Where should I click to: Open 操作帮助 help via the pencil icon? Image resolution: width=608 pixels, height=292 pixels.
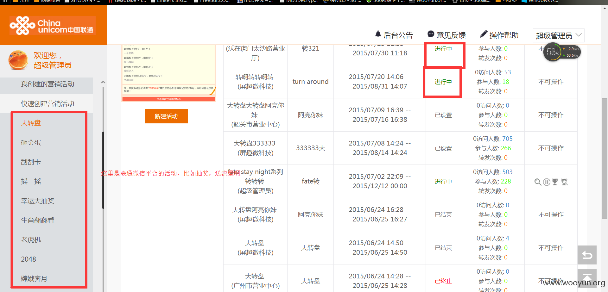pyautogui.click(x=484, y=34)
